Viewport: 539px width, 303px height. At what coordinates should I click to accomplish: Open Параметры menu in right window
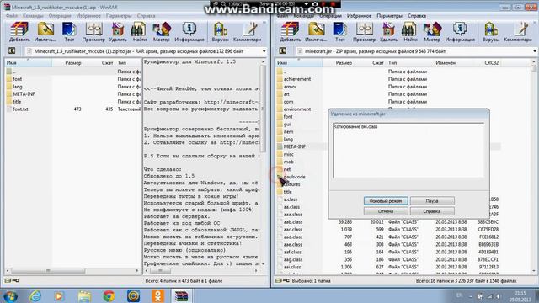point(389,16)
